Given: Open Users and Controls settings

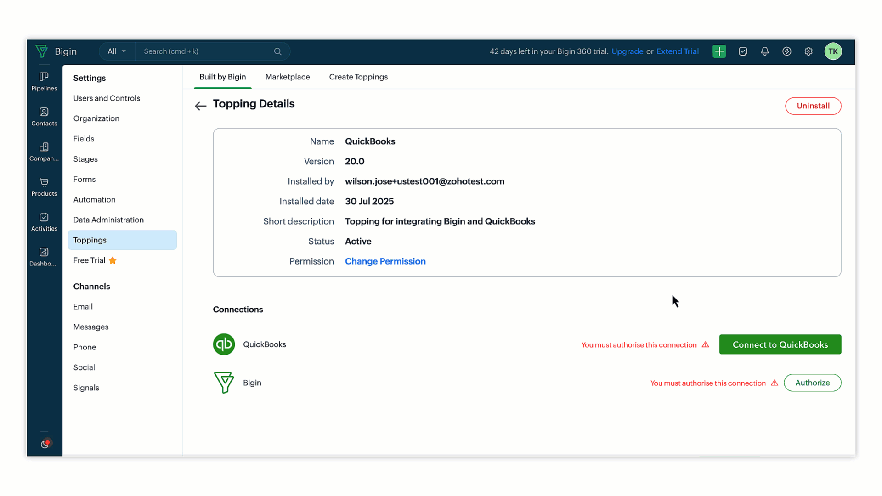Looking at the screenshot, I should [107, 98].
